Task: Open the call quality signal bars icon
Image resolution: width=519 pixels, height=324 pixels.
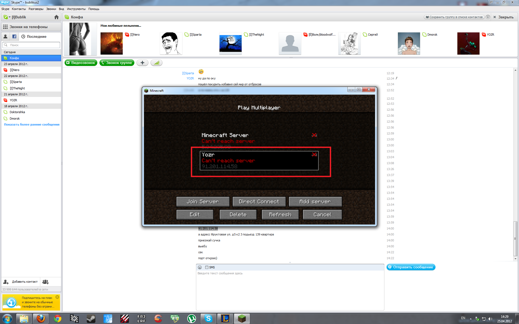Action: [x=157, y=63]
